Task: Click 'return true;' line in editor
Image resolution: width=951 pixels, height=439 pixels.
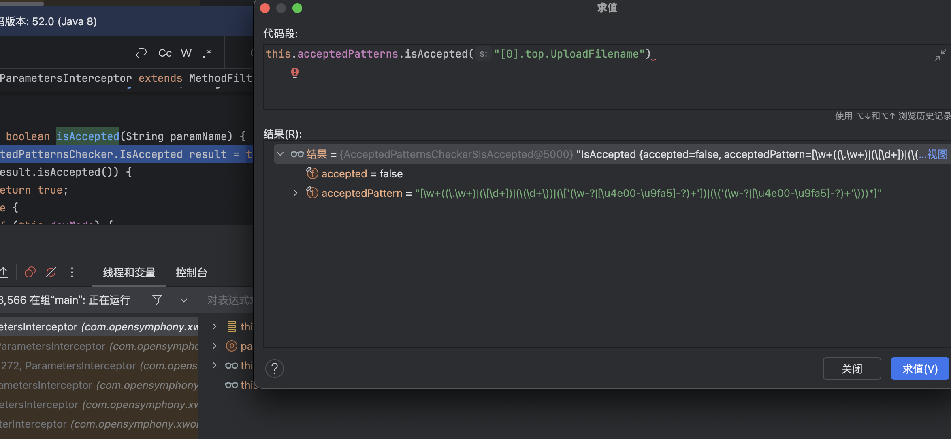Action: point(34,190)
